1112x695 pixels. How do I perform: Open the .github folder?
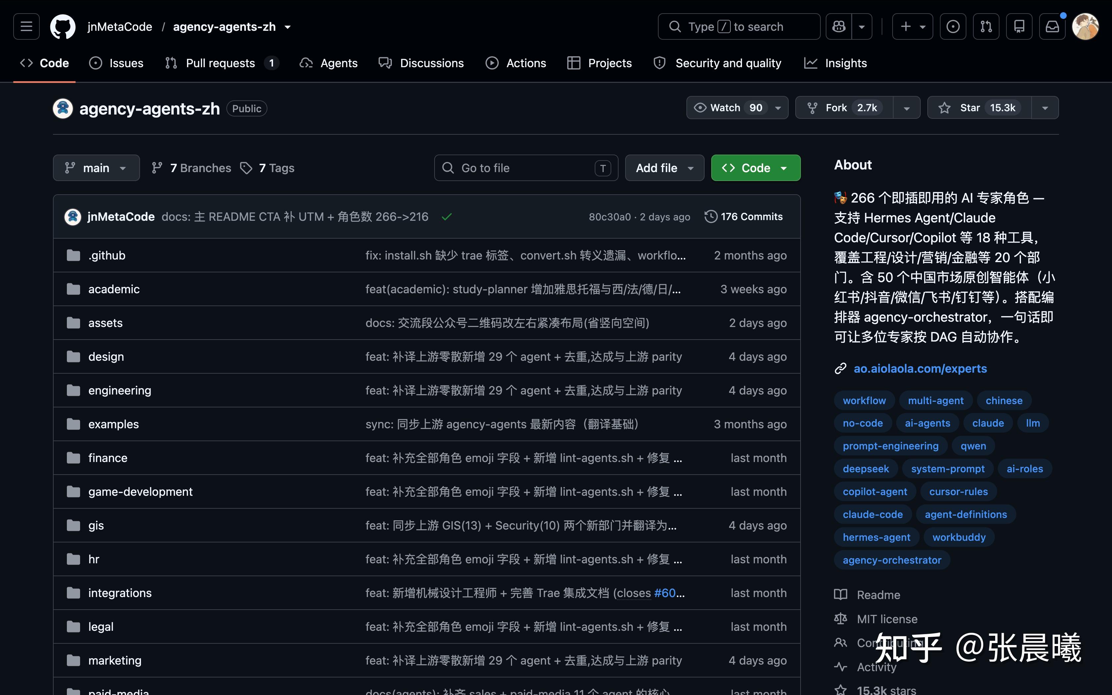[x=107, y=255]
